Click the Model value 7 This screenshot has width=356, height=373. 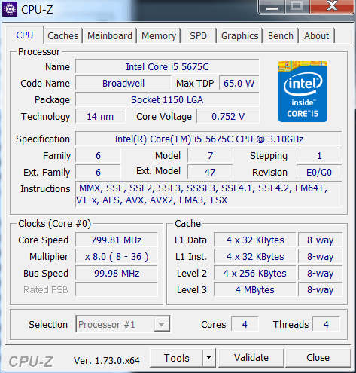(210, 156)
